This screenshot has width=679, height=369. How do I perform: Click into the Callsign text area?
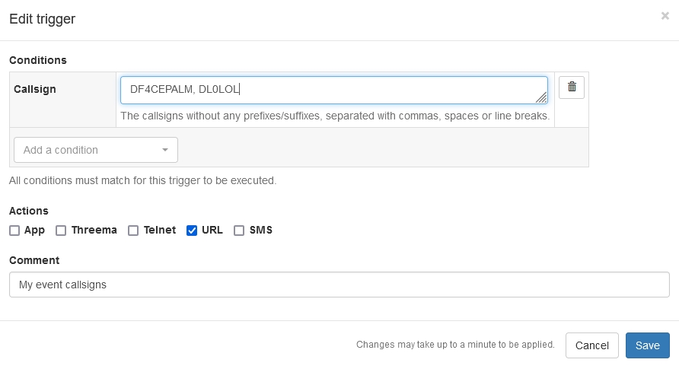tap(333, 90)
